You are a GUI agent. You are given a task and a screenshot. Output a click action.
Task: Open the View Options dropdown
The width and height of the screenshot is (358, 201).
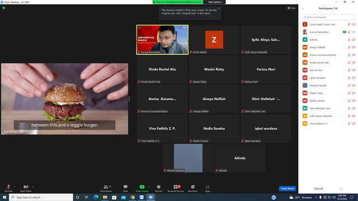pyautogui.click(x=215, y=2)
